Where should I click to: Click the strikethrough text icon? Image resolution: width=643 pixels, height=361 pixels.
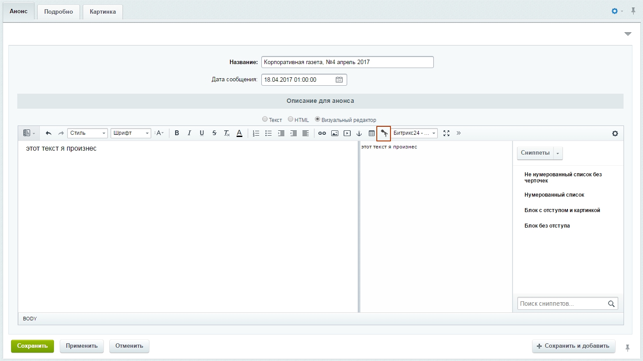(x=214, y=133)
